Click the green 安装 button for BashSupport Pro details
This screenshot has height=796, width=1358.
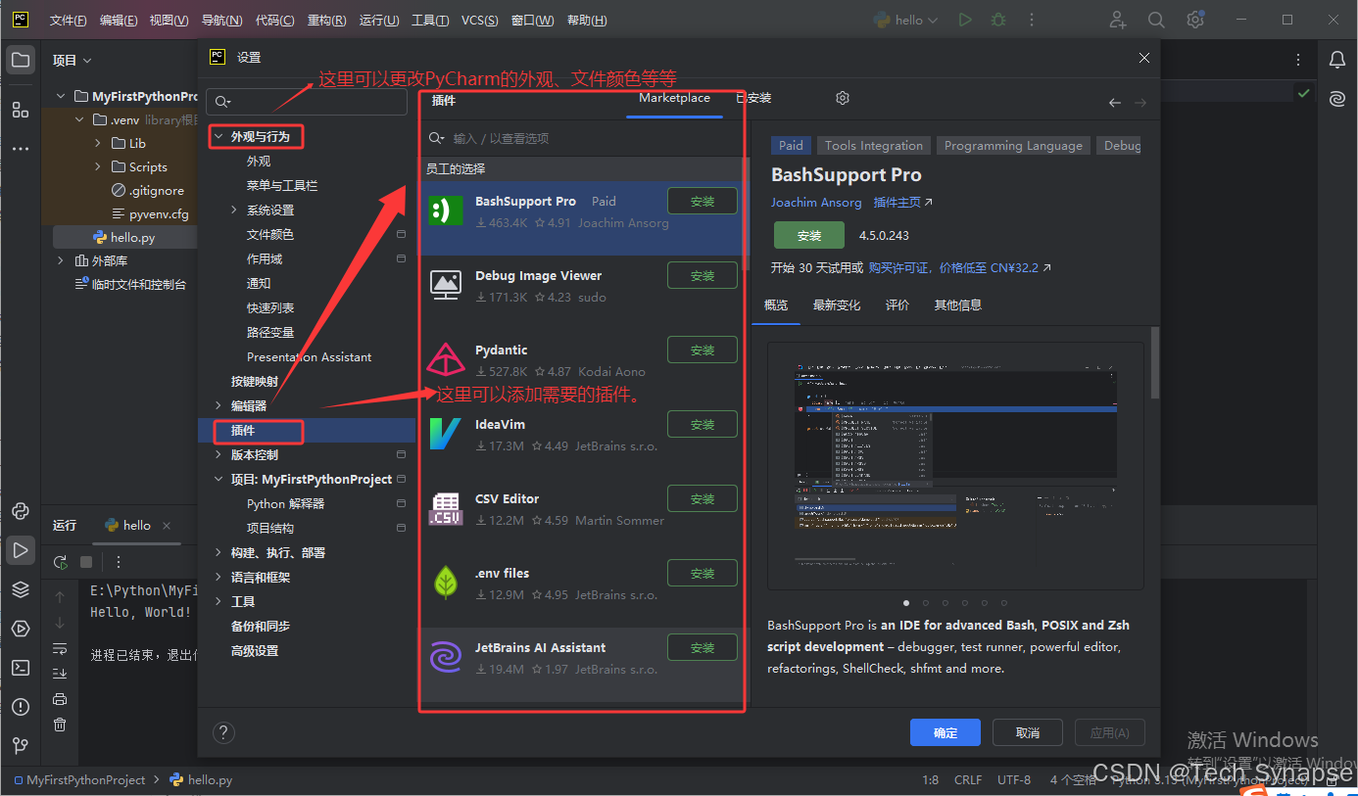(x=809, y=236)
